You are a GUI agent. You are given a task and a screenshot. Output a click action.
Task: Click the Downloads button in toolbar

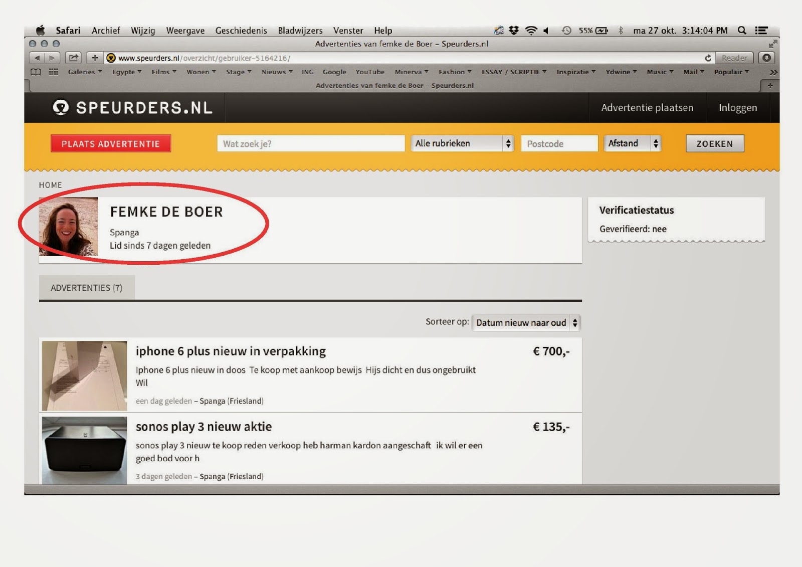766,58
